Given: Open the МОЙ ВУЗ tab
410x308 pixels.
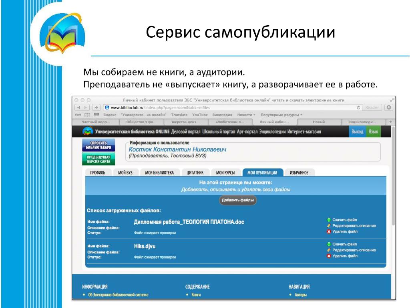Looking at the screenshot, I should (x=125, y=172).
